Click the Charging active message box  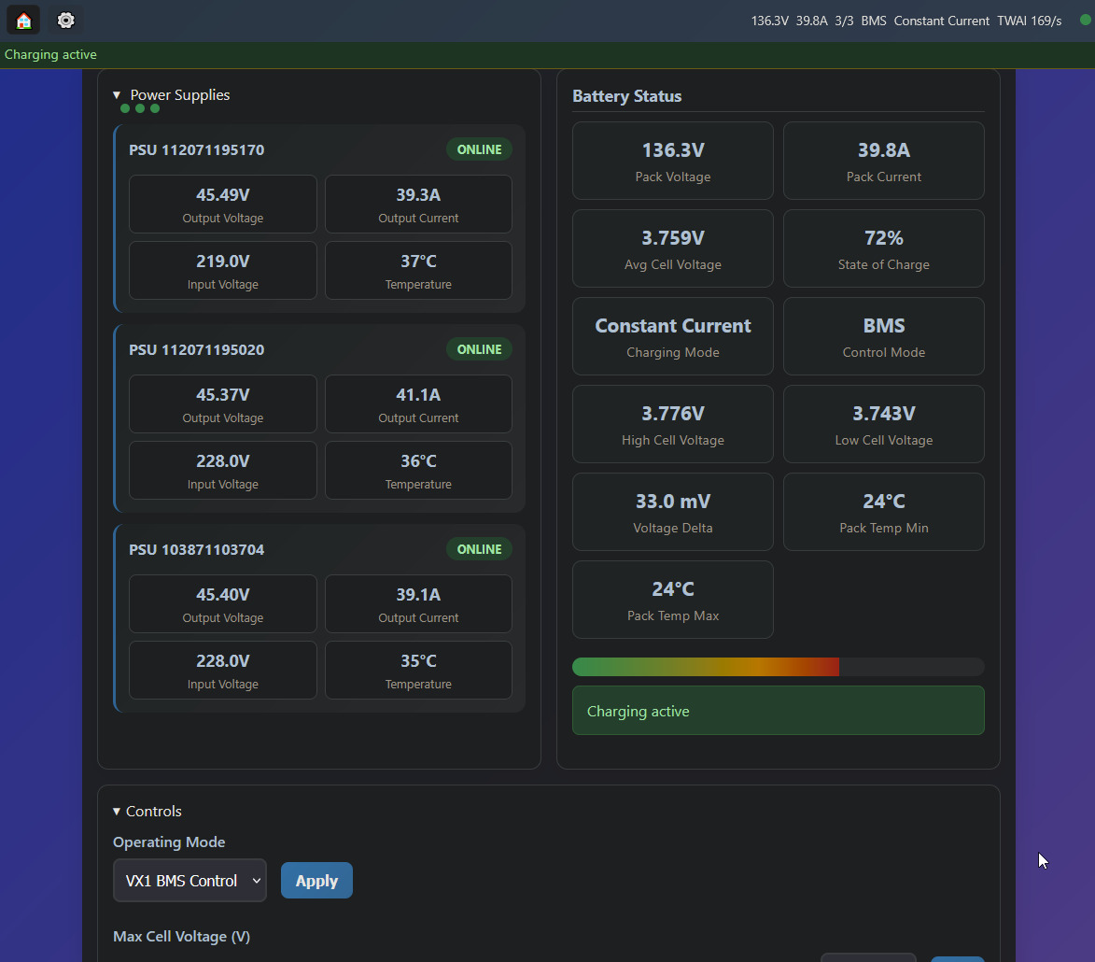click(778, 711)
